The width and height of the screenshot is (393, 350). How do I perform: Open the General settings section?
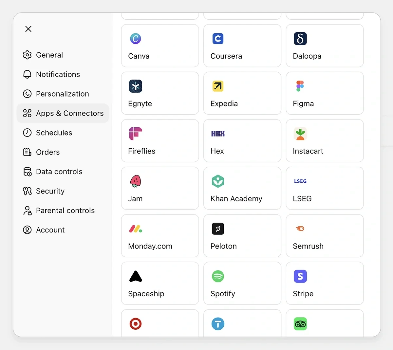[49, 55]
